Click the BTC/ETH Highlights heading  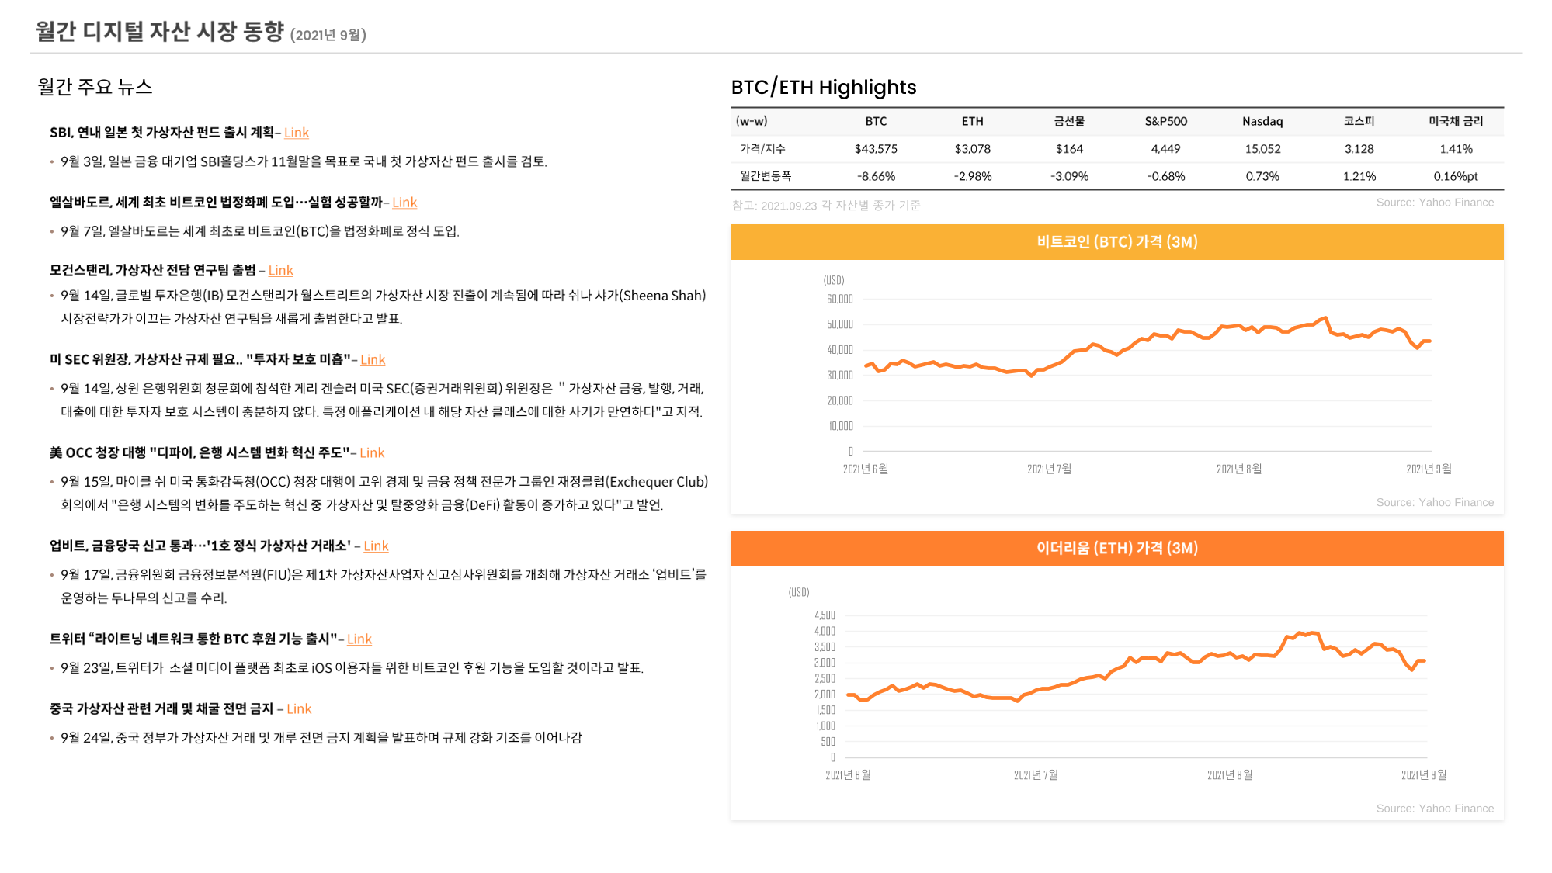coord(823,88)
